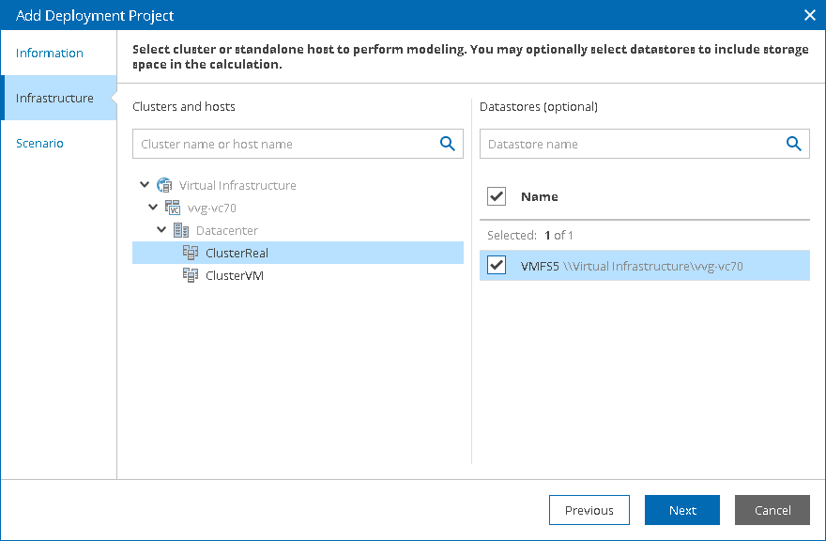Uncheck the VMFS5 datastore checkbox
The height and width of the screenshot is (541, 826).
click(x=497, y=265)
